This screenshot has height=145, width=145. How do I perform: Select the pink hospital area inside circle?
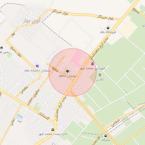[x=76, y=57]
